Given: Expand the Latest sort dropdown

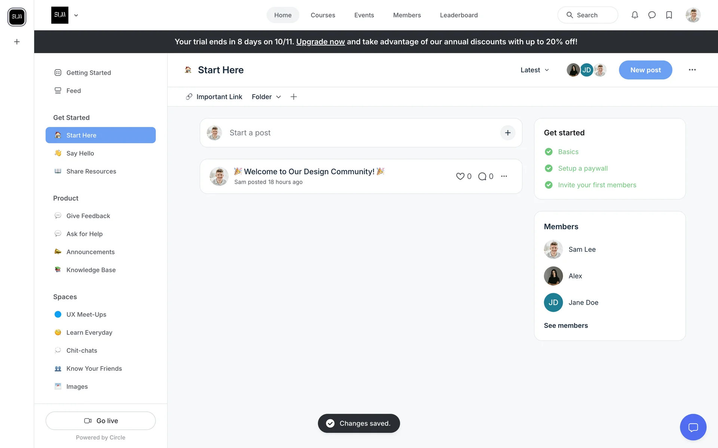Looking at the screenshot, I should coord(535,70).
